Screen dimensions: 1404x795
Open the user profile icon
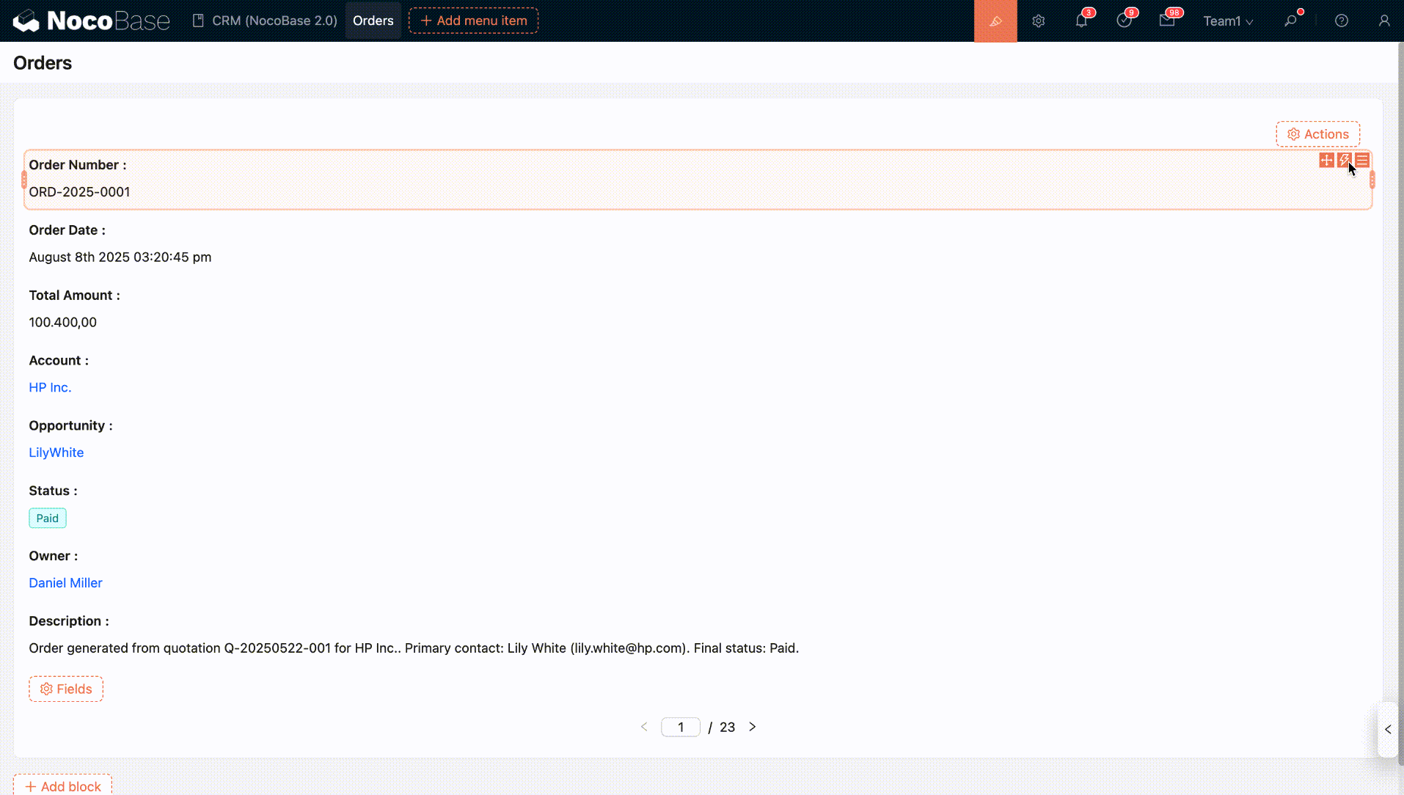(x=1383, y=21)
